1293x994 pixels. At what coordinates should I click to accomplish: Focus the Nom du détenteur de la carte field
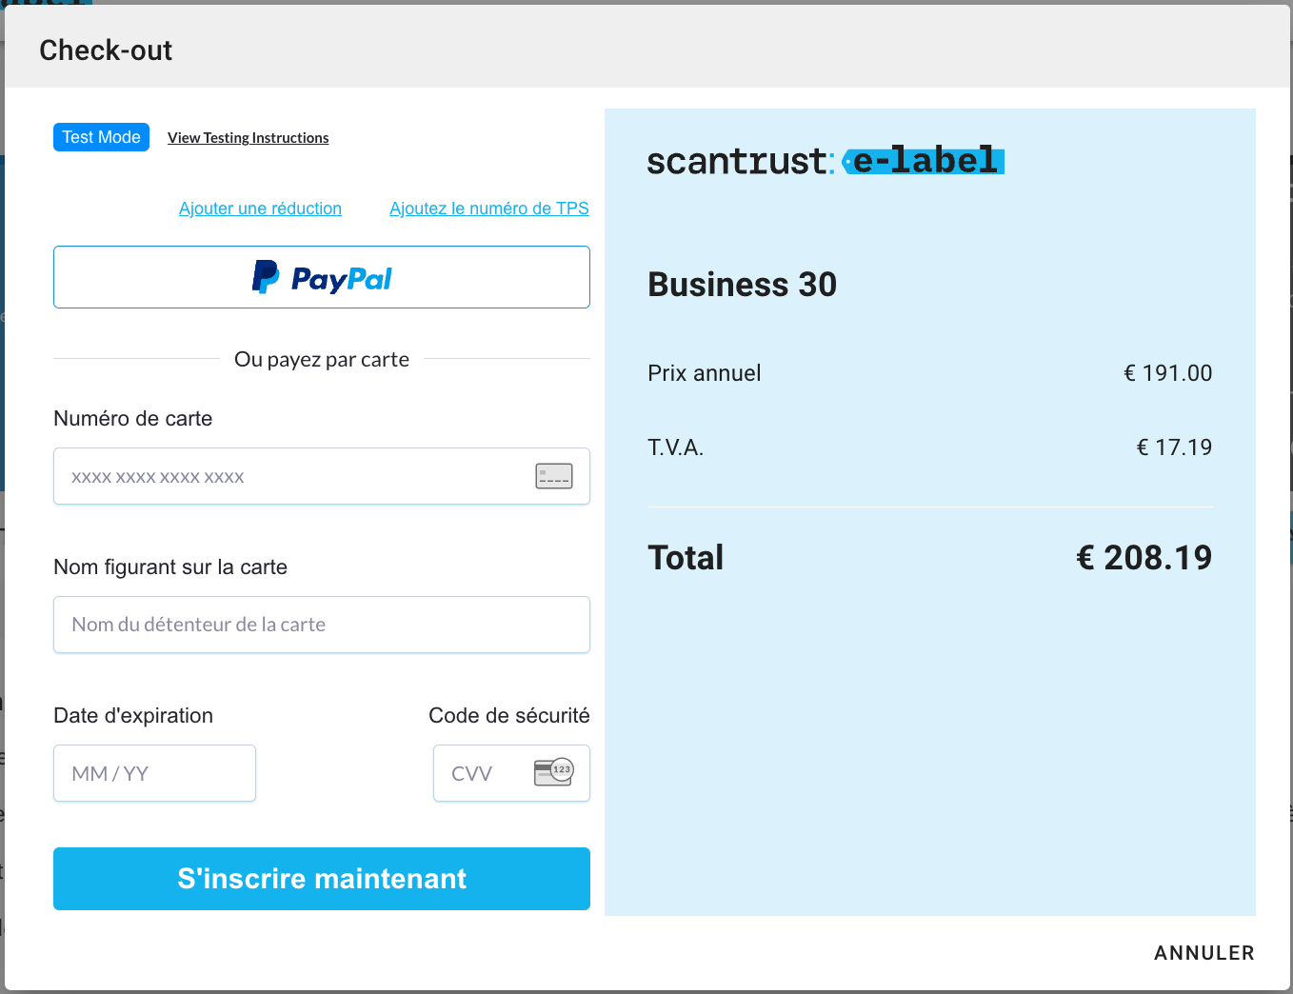[x=322, y=625]
